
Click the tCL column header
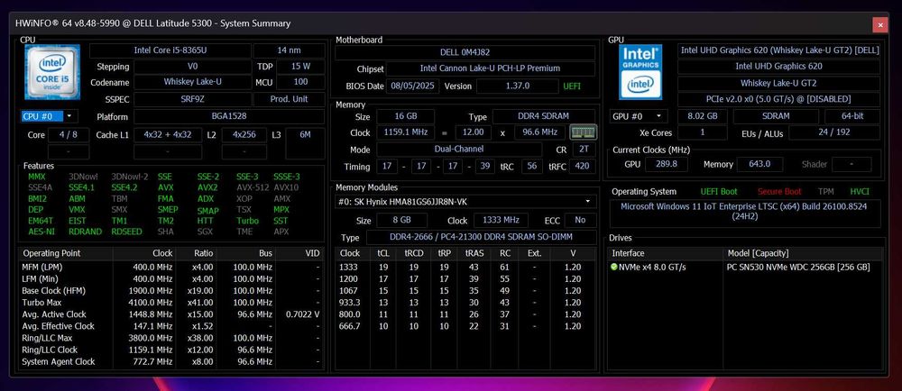click(x=382, y=253)
